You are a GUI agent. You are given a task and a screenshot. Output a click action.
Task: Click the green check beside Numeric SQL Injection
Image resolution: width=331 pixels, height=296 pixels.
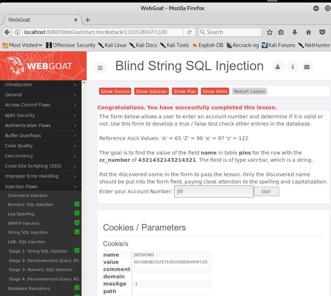click(77, 204)
